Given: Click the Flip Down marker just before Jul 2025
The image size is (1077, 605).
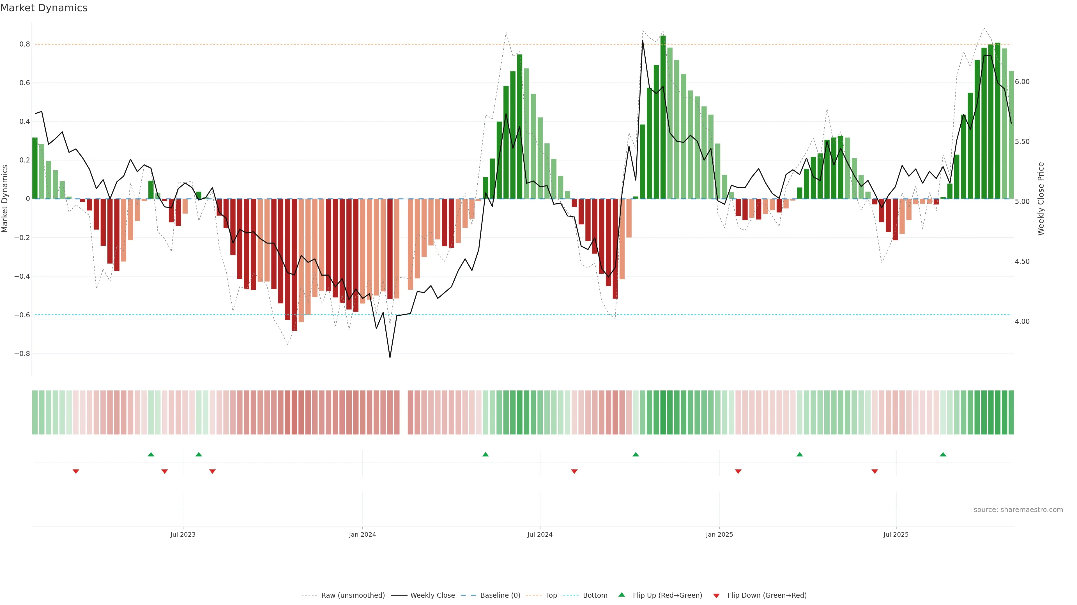Looking at the screenshot, I should coord(875,471).
